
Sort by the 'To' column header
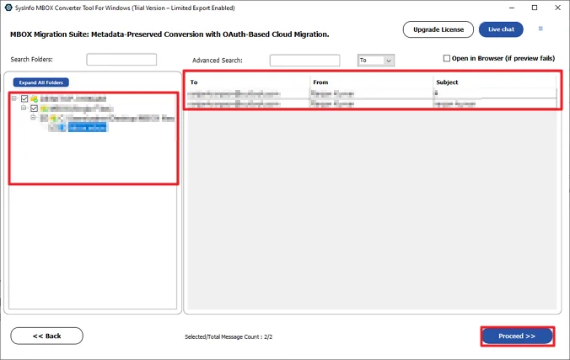tap(194, 82)
